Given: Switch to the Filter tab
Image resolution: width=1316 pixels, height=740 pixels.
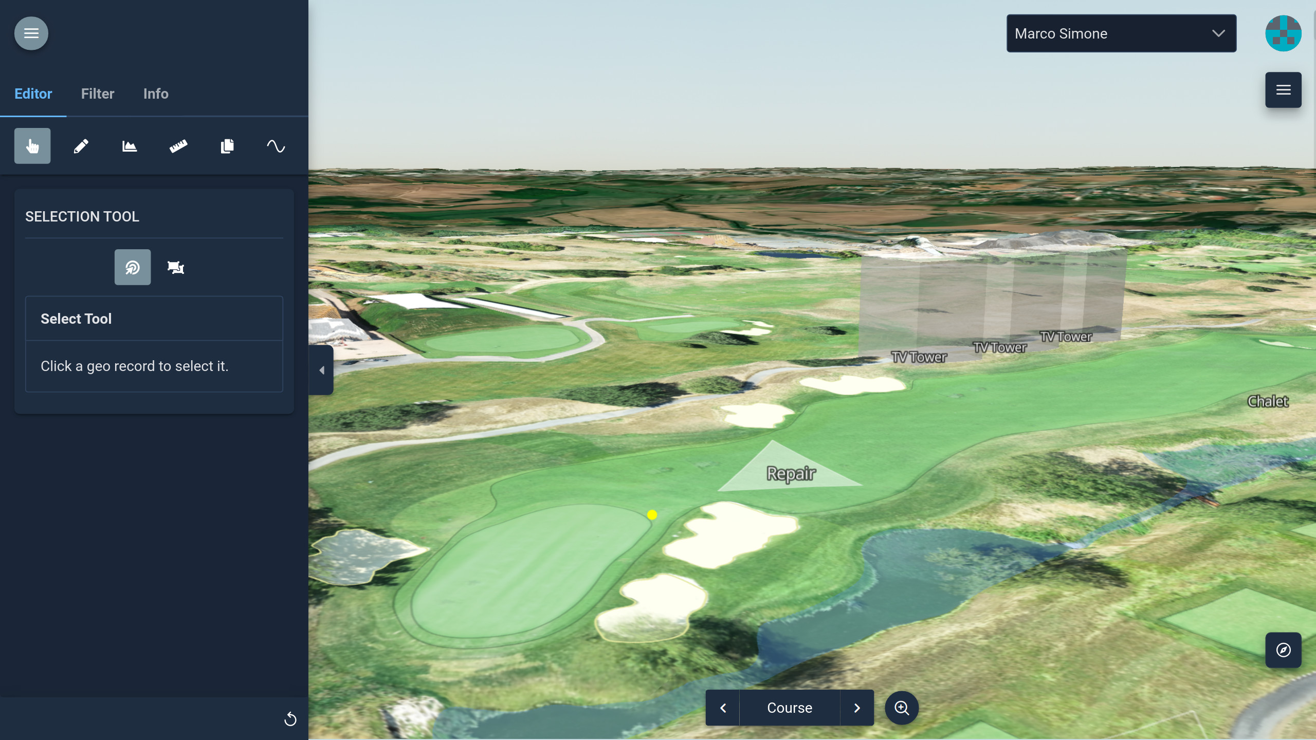Looking at the screenshot, I should [98, 94].
